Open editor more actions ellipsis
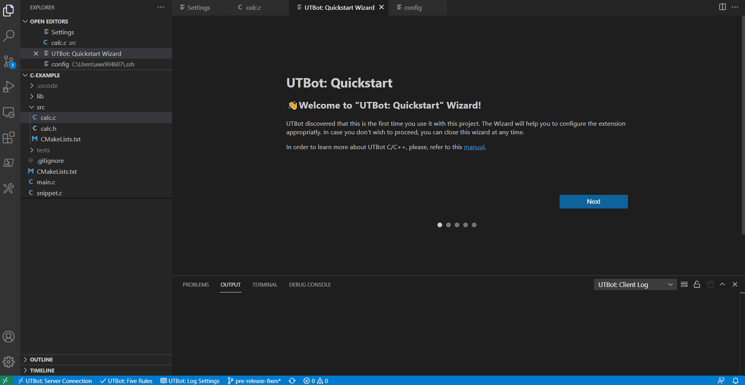This screenshot has width=745, height=385. [735, 7]
